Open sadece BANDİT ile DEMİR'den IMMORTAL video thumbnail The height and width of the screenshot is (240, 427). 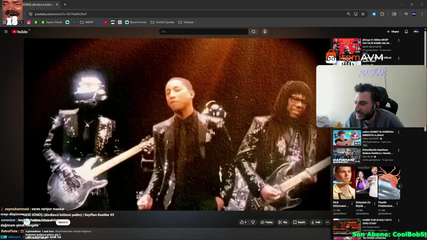(x=347, y=138)
